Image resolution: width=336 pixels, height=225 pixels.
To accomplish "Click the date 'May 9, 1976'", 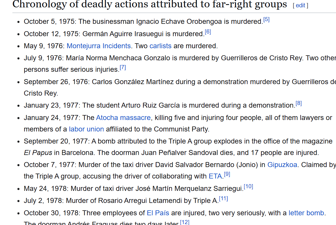I will pyautogui.click(x=43, y=46).
